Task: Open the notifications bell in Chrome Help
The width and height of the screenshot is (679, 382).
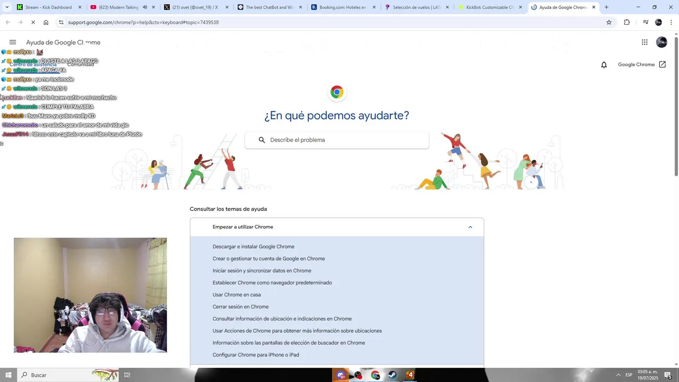Action: pyautogui.click(x=604, y=65)
